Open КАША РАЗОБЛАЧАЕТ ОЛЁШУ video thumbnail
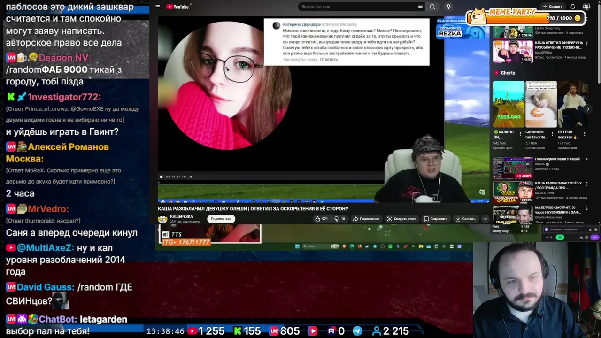Image resolution: width=601 pixels, height=338 pixels. pos(513,192)
